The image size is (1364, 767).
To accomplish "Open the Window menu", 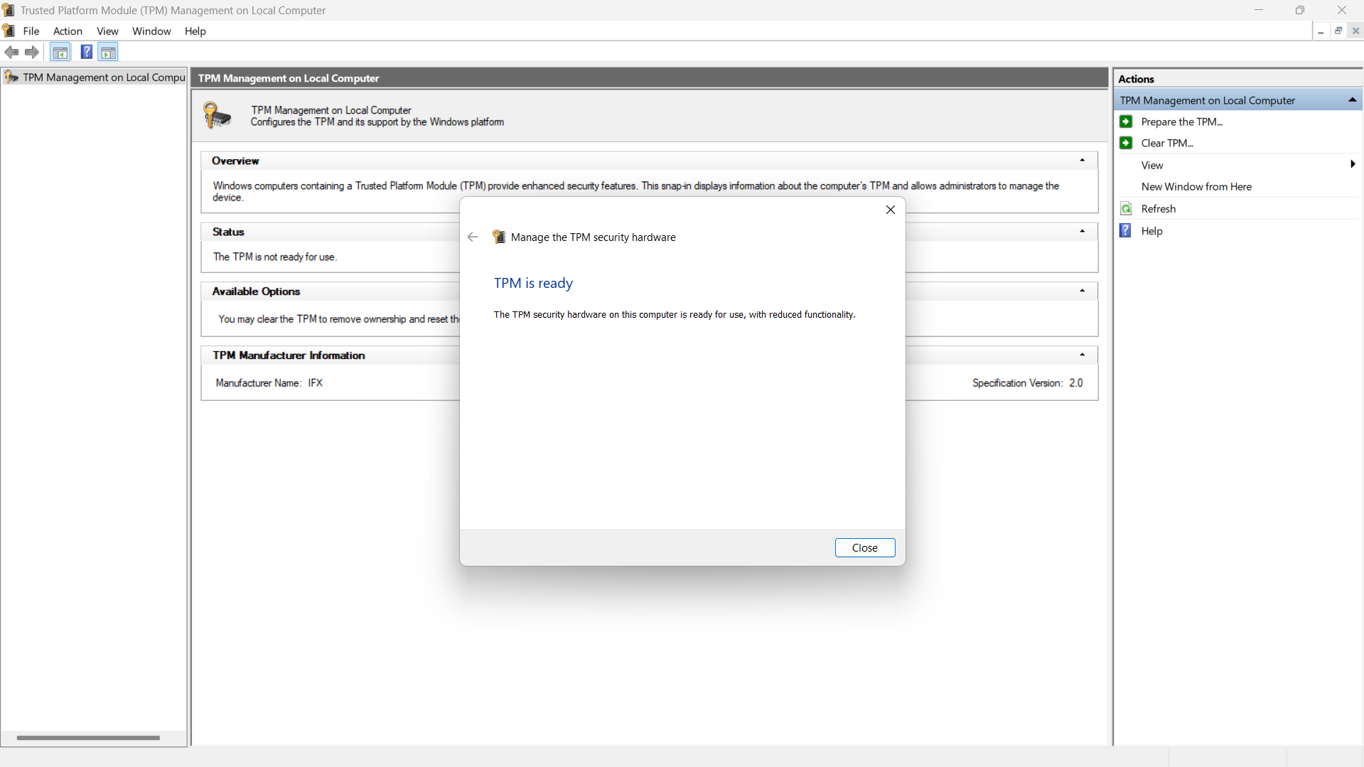I will (151, 31).
